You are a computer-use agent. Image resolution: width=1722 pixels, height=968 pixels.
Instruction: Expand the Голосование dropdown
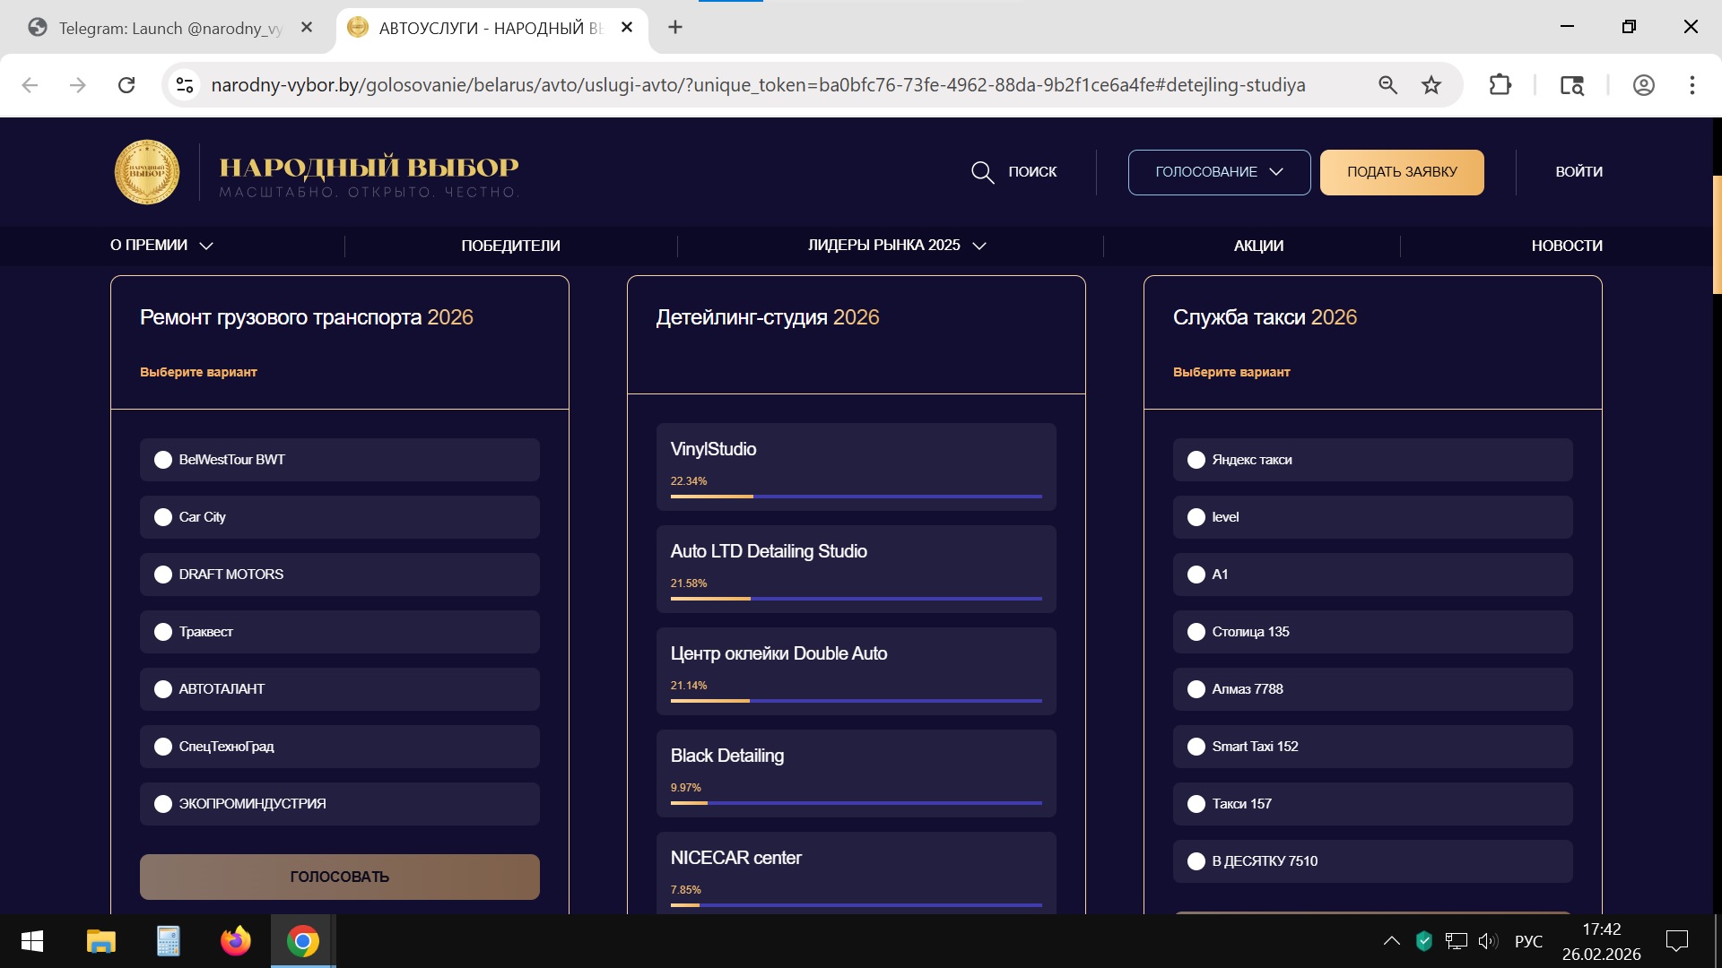tap(1219, 172)
